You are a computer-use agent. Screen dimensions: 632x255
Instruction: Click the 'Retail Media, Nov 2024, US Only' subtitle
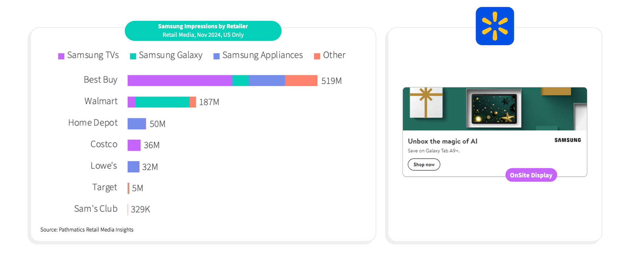203,35
